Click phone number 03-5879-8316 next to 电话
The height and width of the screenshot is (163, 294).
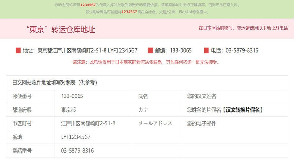coord(242,51)
